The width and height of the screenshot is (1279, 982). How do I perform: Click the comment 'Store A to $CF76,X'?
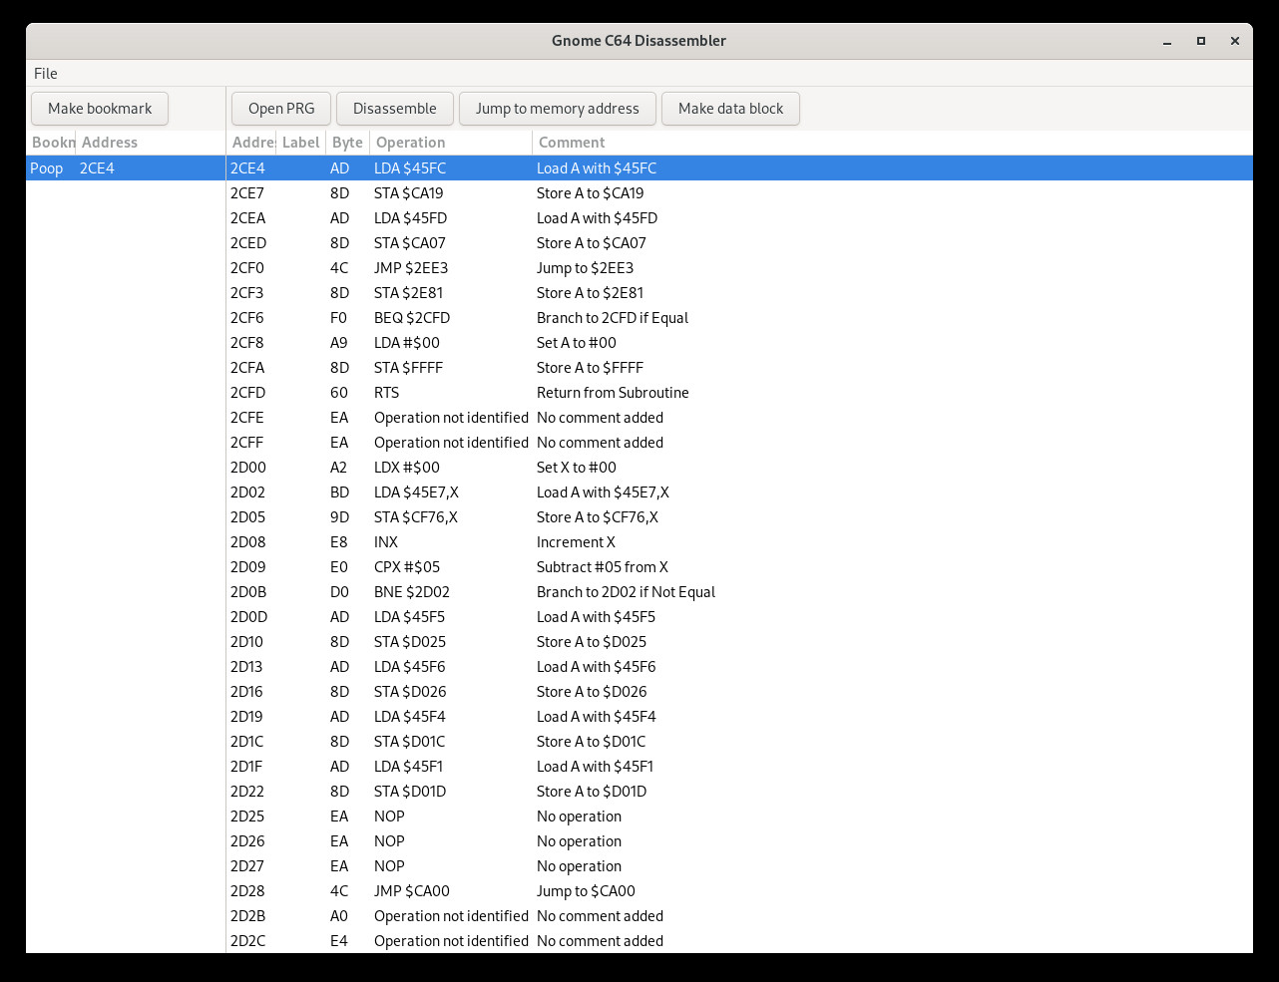click(598, 517)
